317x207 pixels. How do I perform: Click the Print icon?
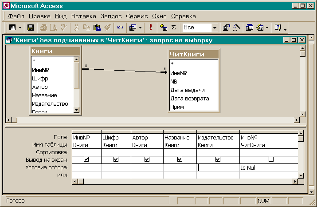tap(43, 28)
